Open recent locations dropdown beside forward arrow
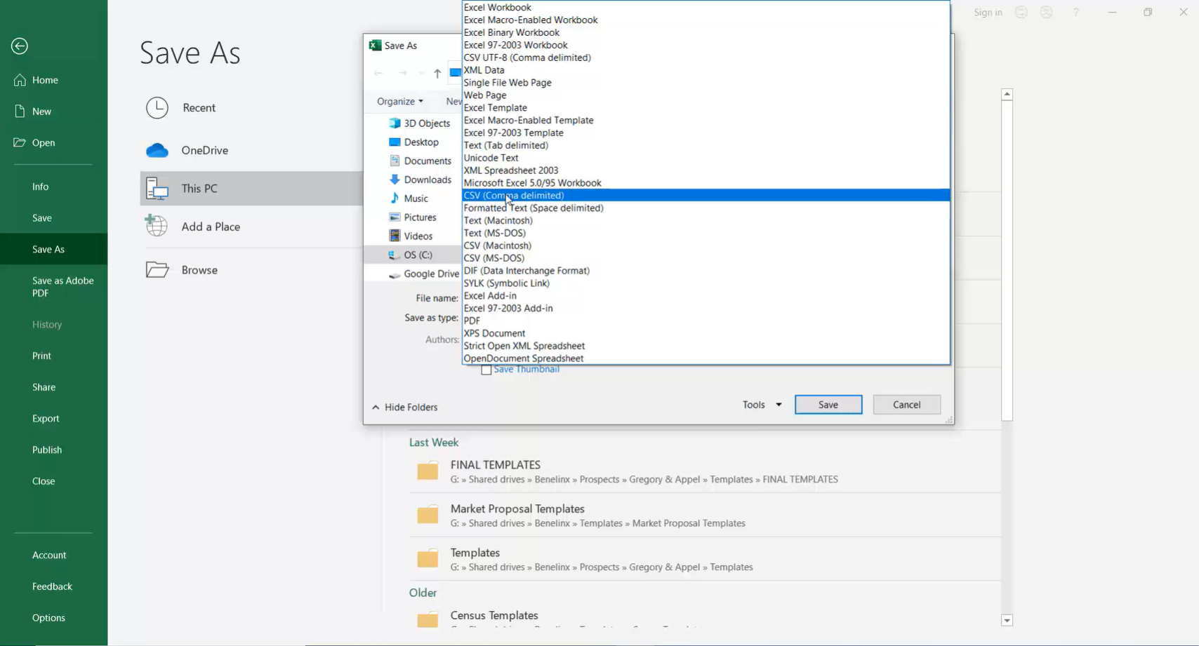Viewport: 1199px width, 646px height. [x=421, y=73]
